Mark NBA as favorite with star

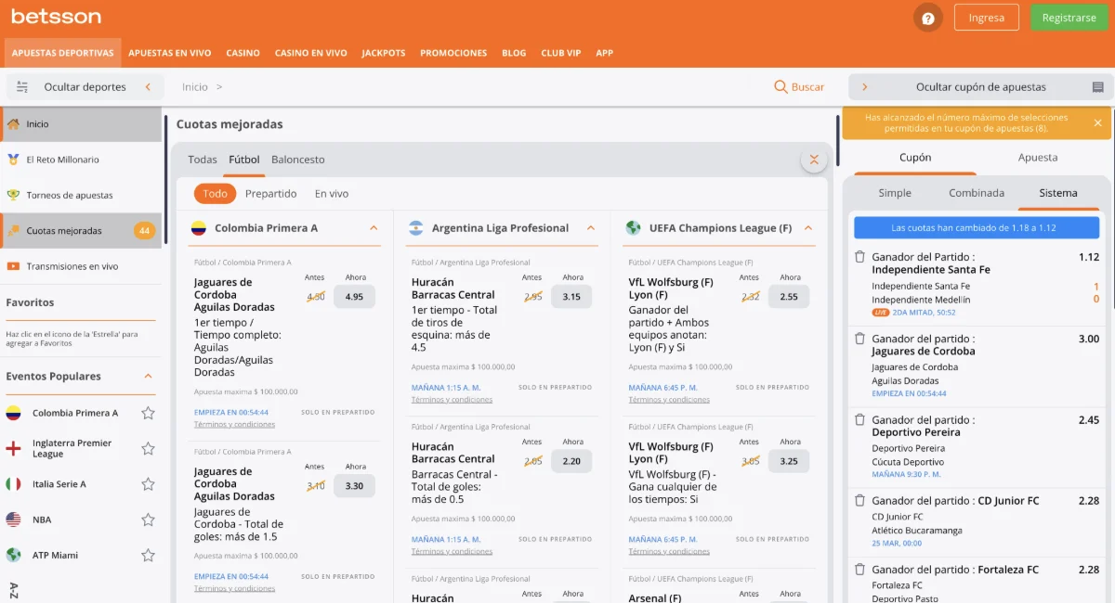click(148, 520)
